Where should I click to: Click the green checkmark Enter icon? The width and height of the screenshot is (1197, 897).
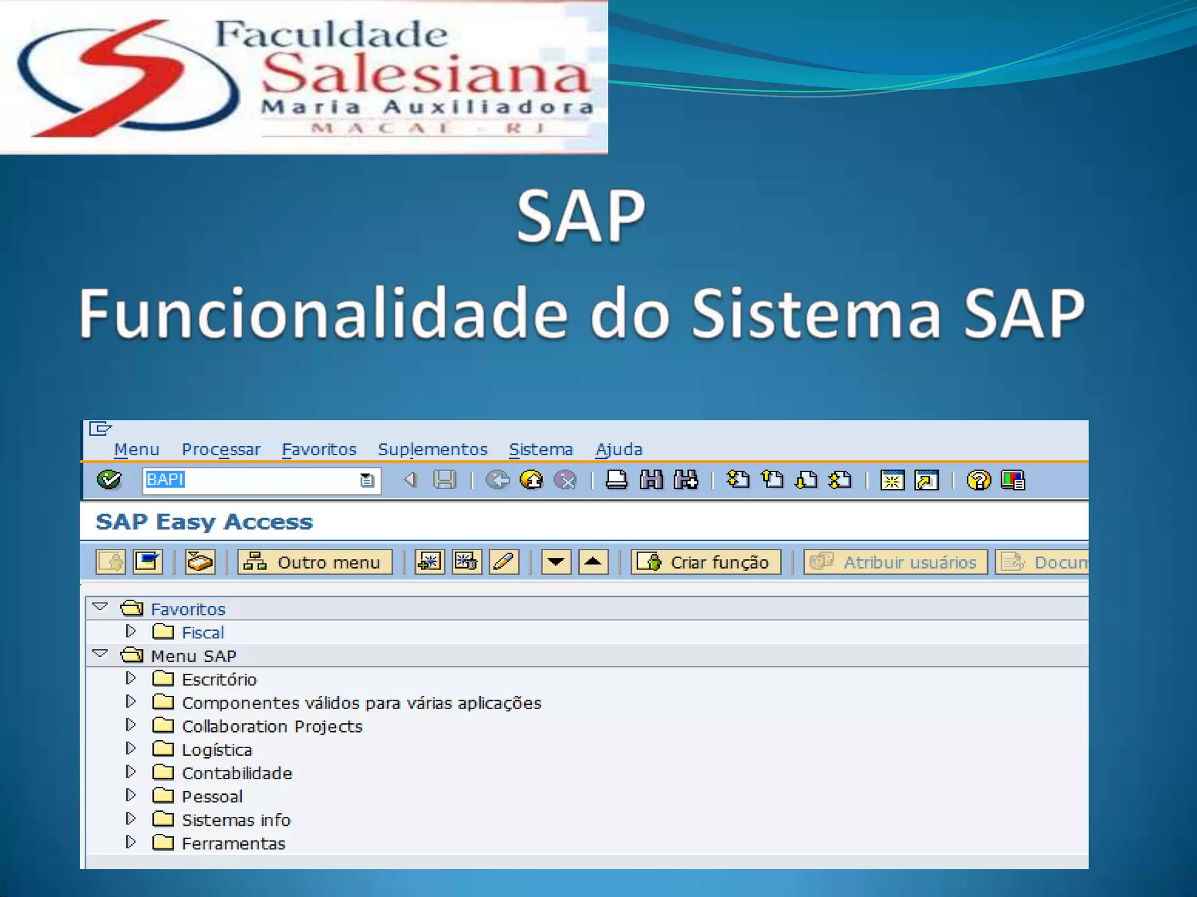coord(109,480)
